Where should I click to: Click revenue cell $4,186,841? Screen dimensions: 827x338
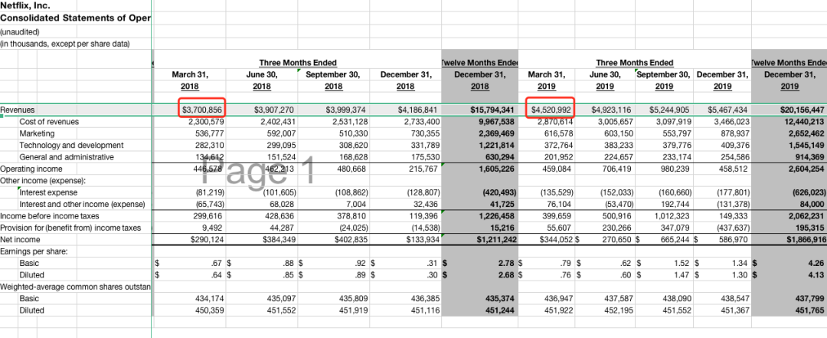(x=419, y=110)
